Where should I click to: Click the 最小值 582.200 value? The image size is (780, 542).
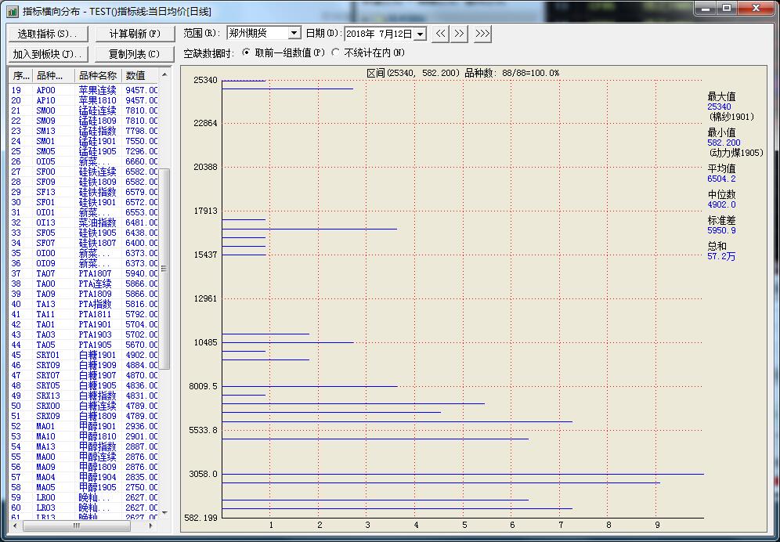click(724, 143)
